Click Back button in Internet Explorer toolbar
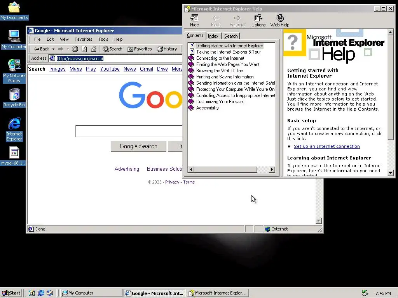The width and height of the screenshot is (398, 298). click(41, 49)
